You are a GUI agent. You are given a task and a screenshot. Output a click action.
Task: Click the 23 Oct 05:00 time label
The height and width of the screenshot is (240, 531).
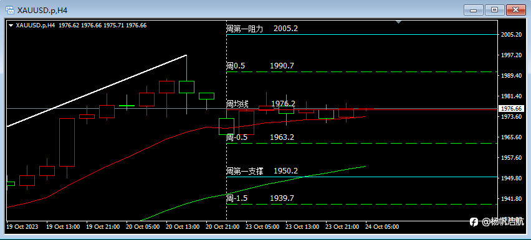point(263,226)
